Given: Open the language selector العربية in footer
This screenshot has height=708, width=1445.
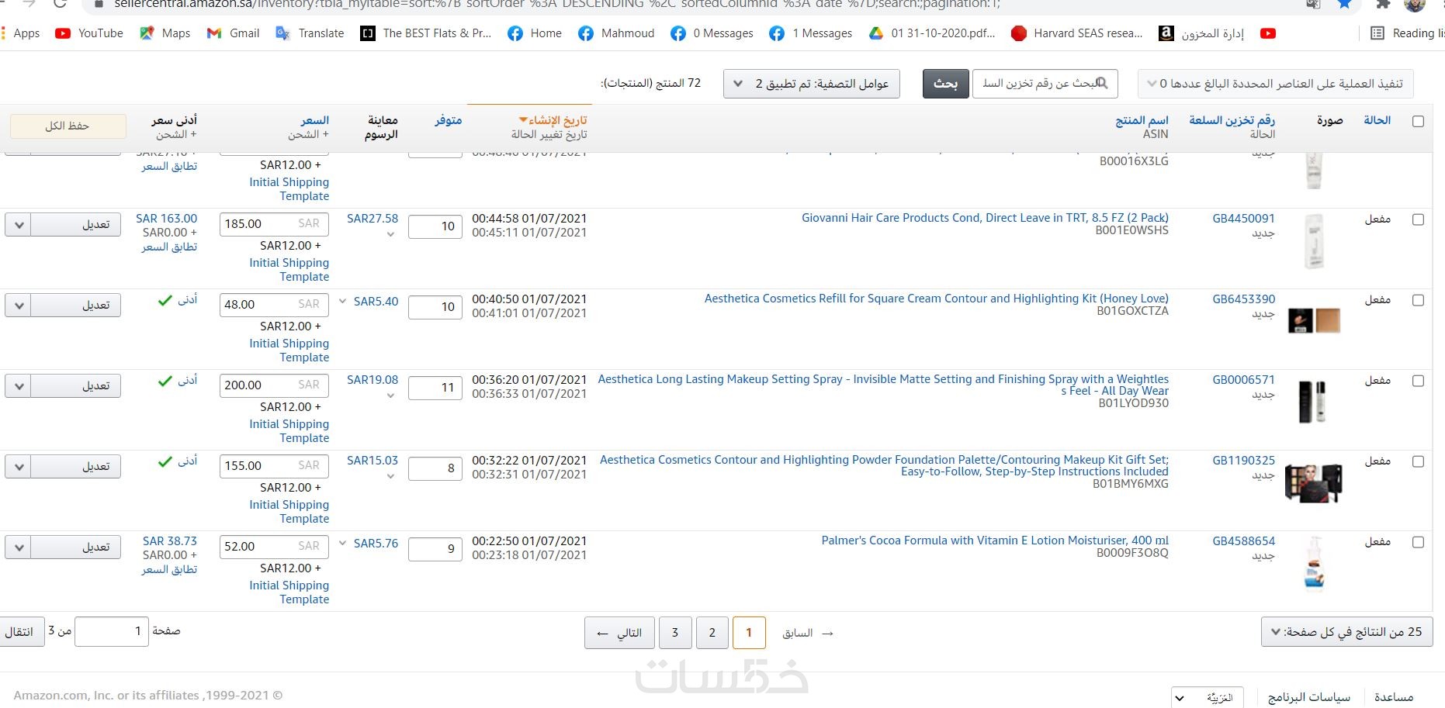Looking at the screenshot, I should [1208, 698].
